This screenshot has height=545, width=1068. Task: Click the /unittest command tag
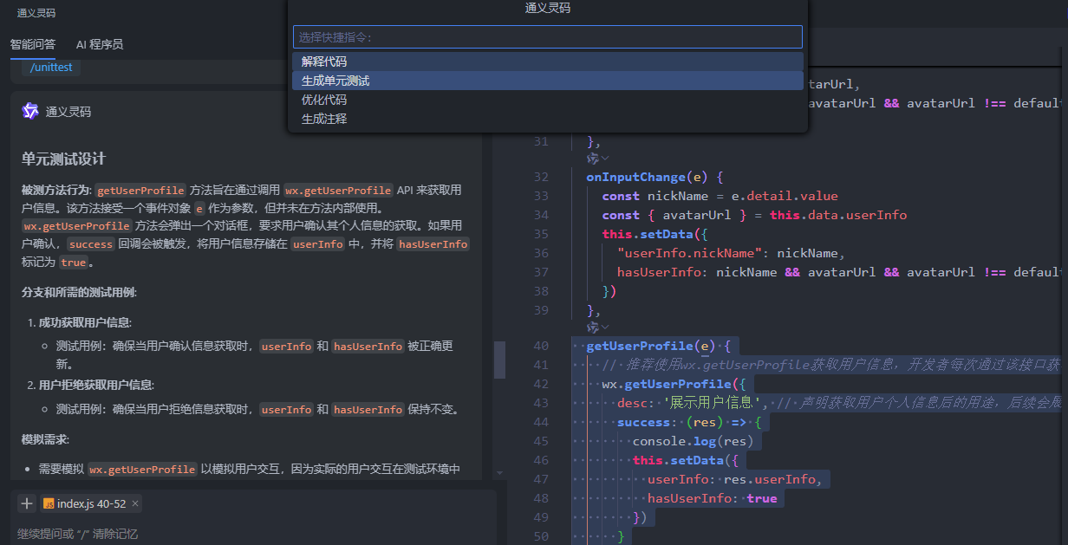coord(51,66)
